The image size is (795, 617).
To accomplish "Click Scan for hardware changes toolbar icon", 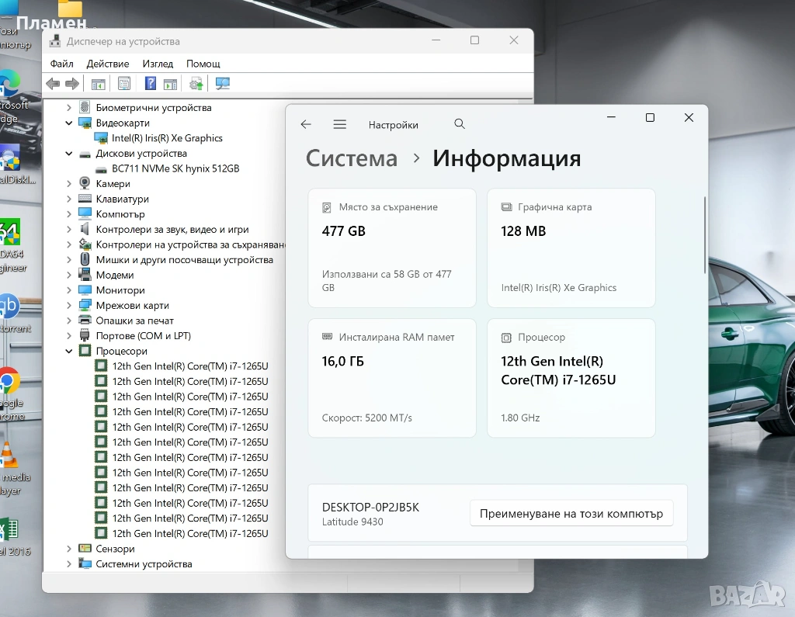I will tap(223, 84).
